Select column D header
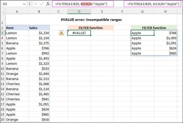The height and width of the screenshot is (123, 183). (x=79, y=12)
